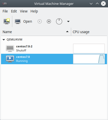The height and width of the screenshot is (120, 108).
Task: Click the new virtual machine icon
Action: [7, 21]
